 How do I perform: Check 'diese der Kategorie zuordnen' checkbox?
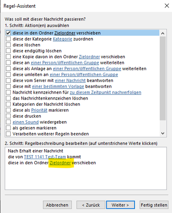coord(8,39)
